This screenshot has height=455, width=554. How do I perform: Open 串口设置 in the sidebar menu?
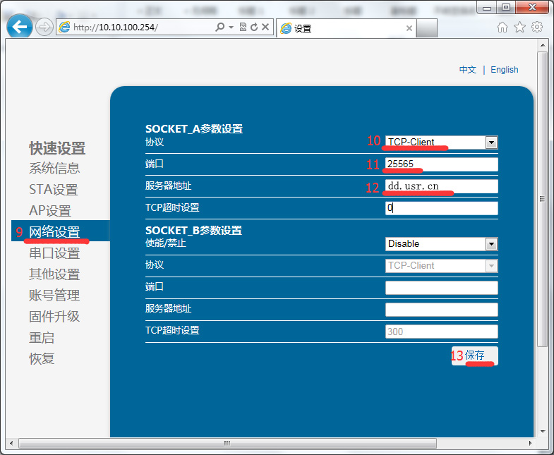pyautogui.click(x=54, y=253)
